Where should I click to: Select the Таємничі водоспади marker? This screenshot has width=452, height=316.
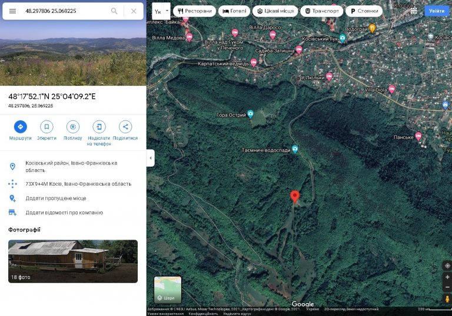(x=295, y=149)
